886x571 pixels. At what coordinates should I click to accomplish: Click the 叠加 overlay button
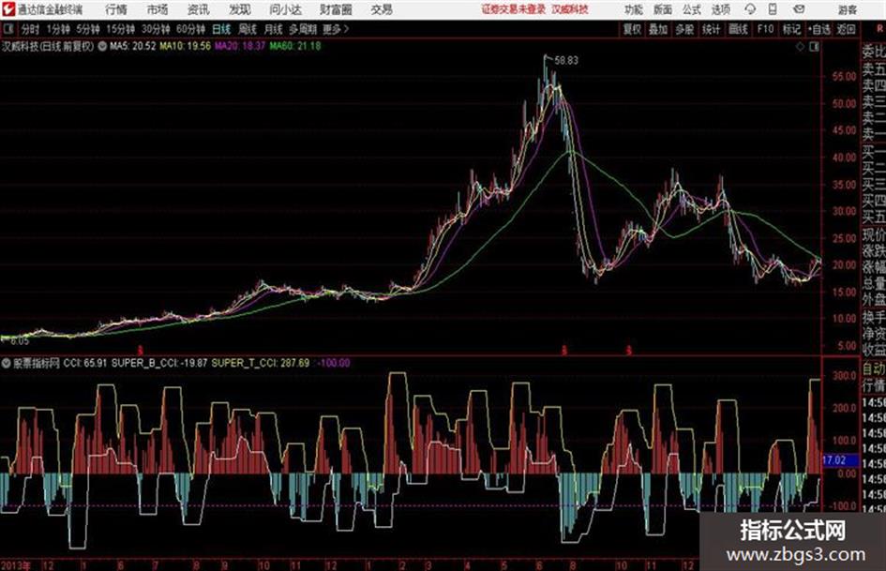point(658,29)
